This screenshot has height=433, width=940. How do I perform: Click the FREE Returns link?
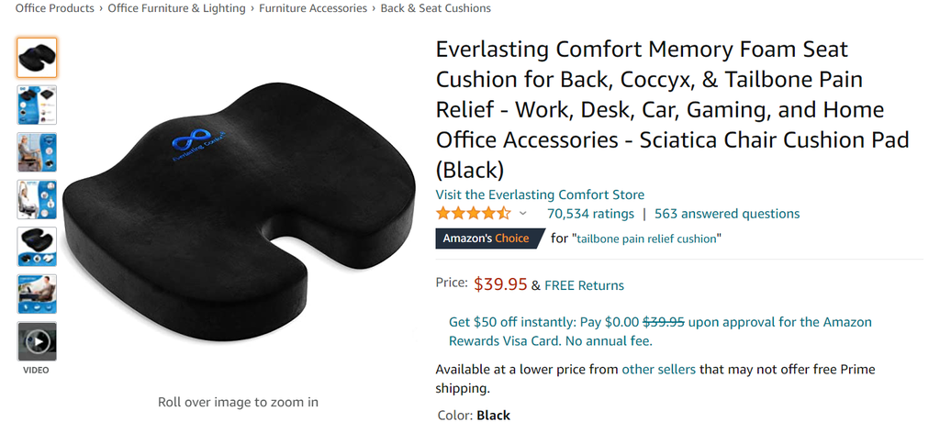point(584,285)
